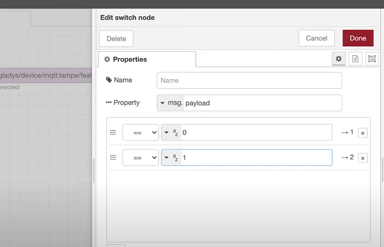Open node description document icon
This screenshot has width=384, height=247.
click(355, 59)
